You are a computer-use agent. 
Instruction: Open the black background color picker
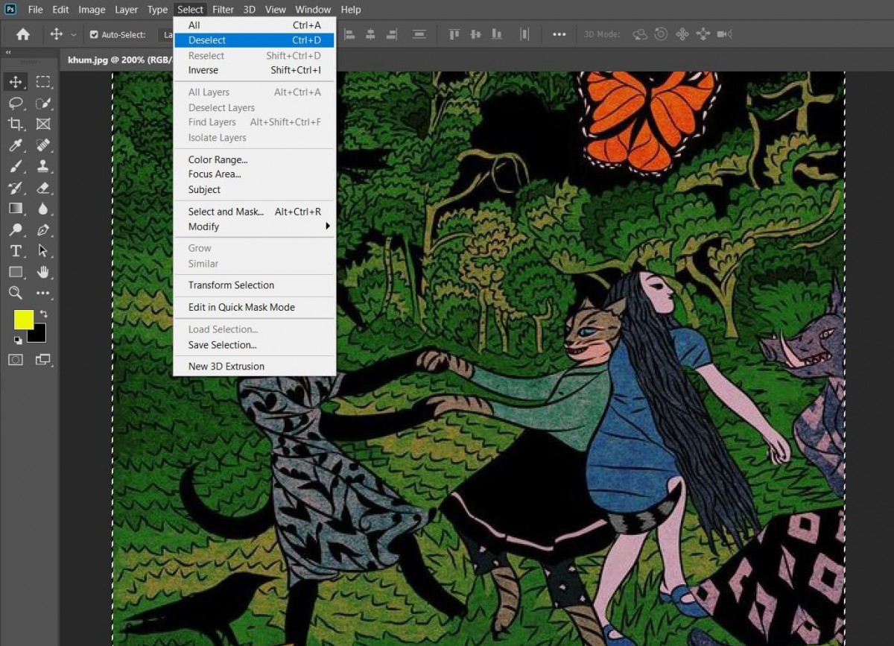pos(39,335)
